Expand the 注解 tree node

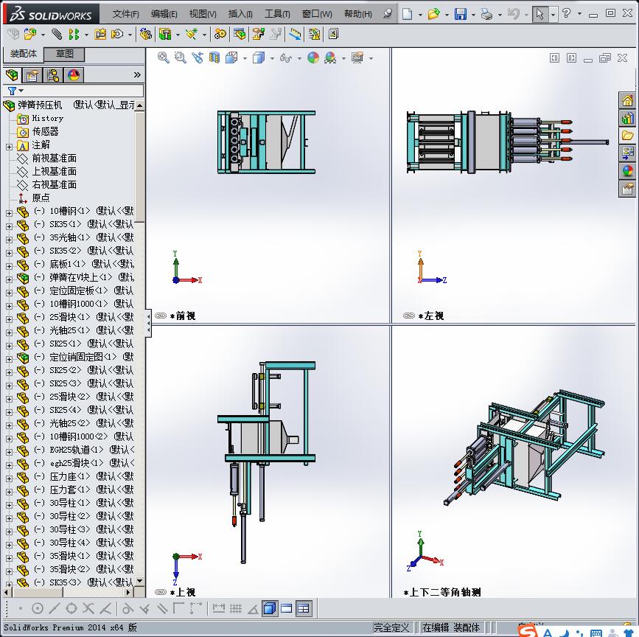pyautogui.click(x=9, y=146)
